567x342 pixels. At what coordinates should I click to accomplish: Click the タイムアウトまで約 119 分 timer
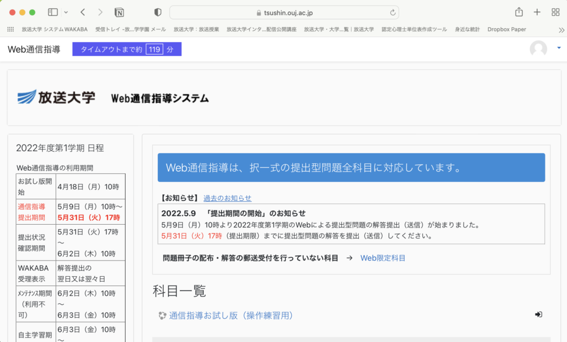pos(127,49)
